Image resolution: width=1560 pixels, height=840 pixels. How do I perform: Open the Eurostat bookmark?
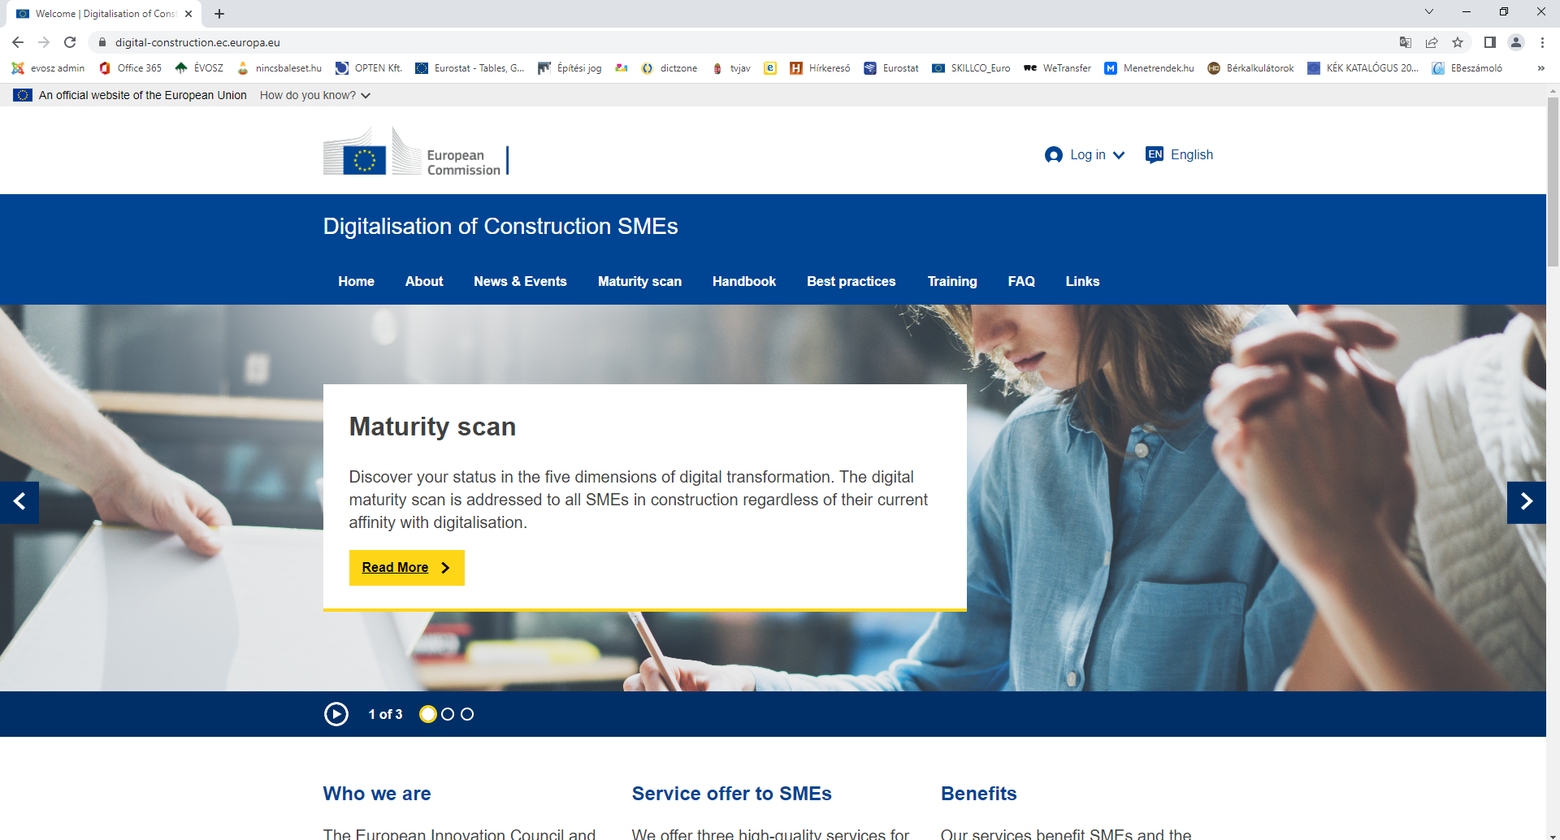pos(891,68)
